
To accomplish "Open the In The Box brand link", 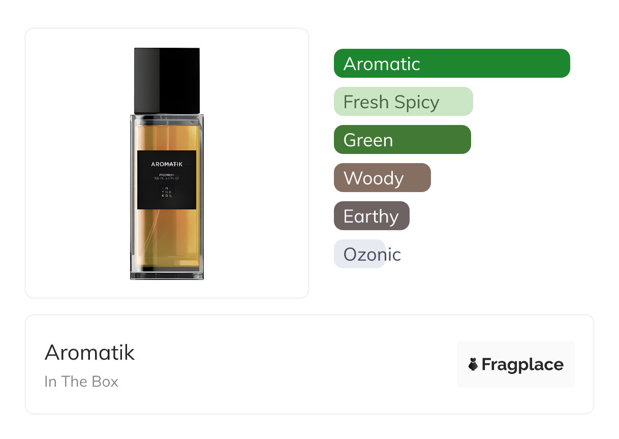I will [81, 382].
